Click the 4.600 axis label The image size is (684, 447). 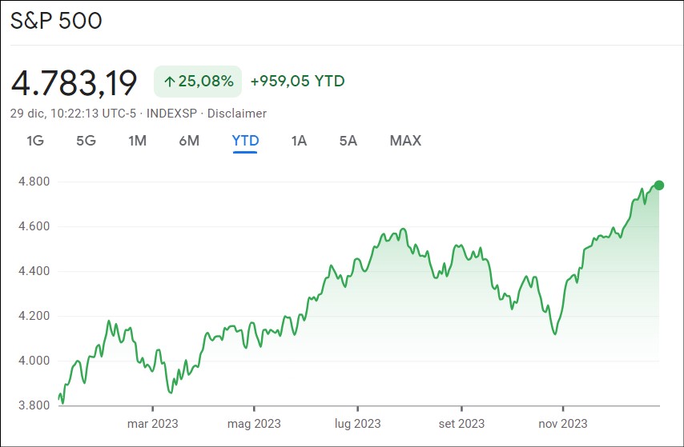pyautogui.click(x=34, y=226)
